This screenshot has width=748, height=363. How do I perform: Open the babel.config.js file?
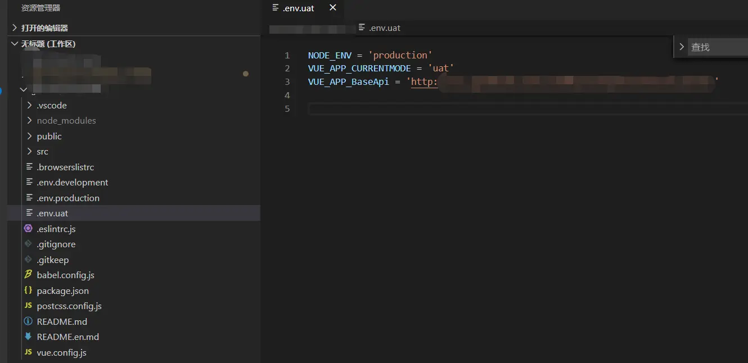(x=133, y=275)
